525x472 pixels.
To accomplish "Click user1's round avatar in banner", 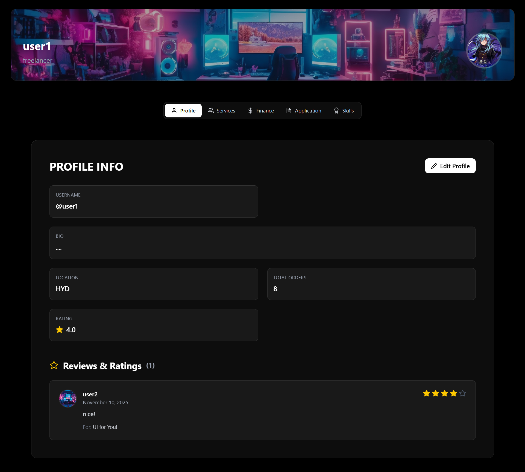I will (484, 51).
